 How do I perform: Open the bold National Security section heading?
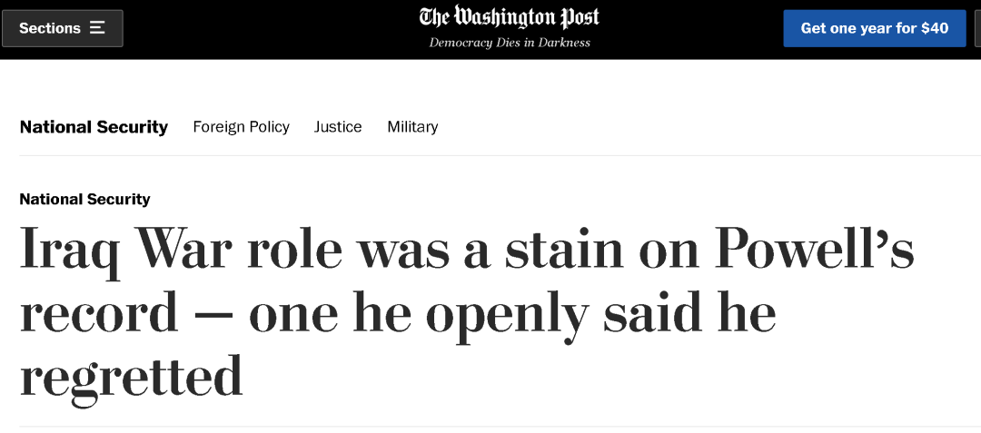[x=94, y=127]
